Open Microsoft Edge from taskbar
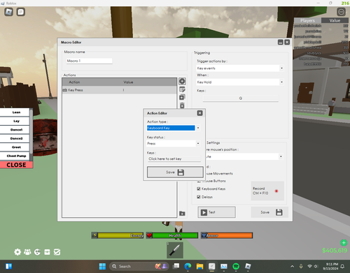The image size is (350, 273). [188, 266]
